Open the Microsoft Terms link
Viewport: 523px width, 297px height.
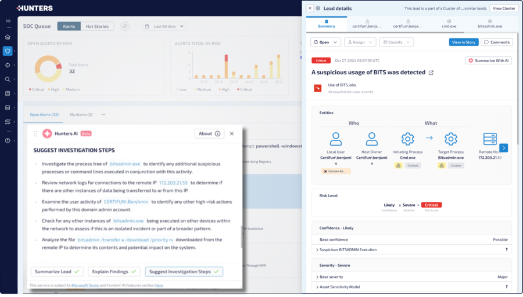point(85,285)
